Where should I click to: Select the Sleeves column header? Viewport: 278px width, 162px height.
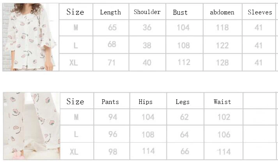coord(259,12)
